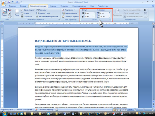Expand the Размер page size dropdown
The image size is (155, 116).
(26, 13)
